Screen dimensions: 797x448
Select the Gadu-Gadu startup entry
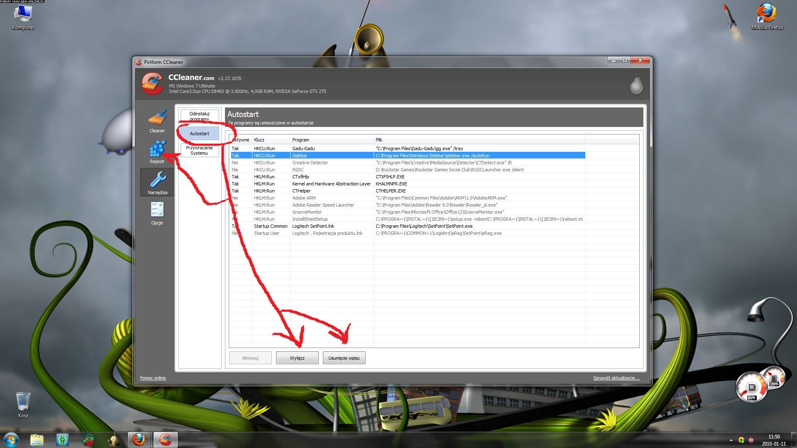[x=303, y=149]
